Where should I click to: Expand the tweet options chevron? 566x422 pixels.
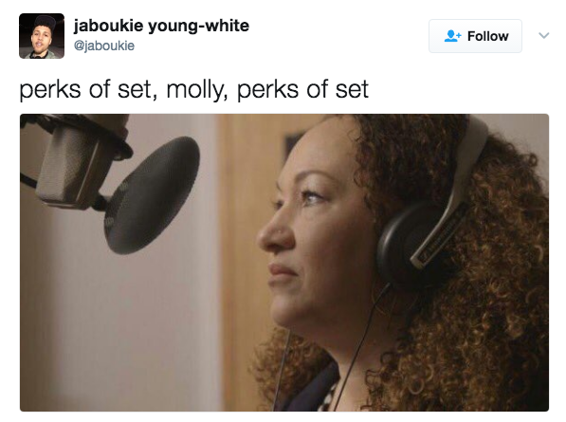pos(543,35)
